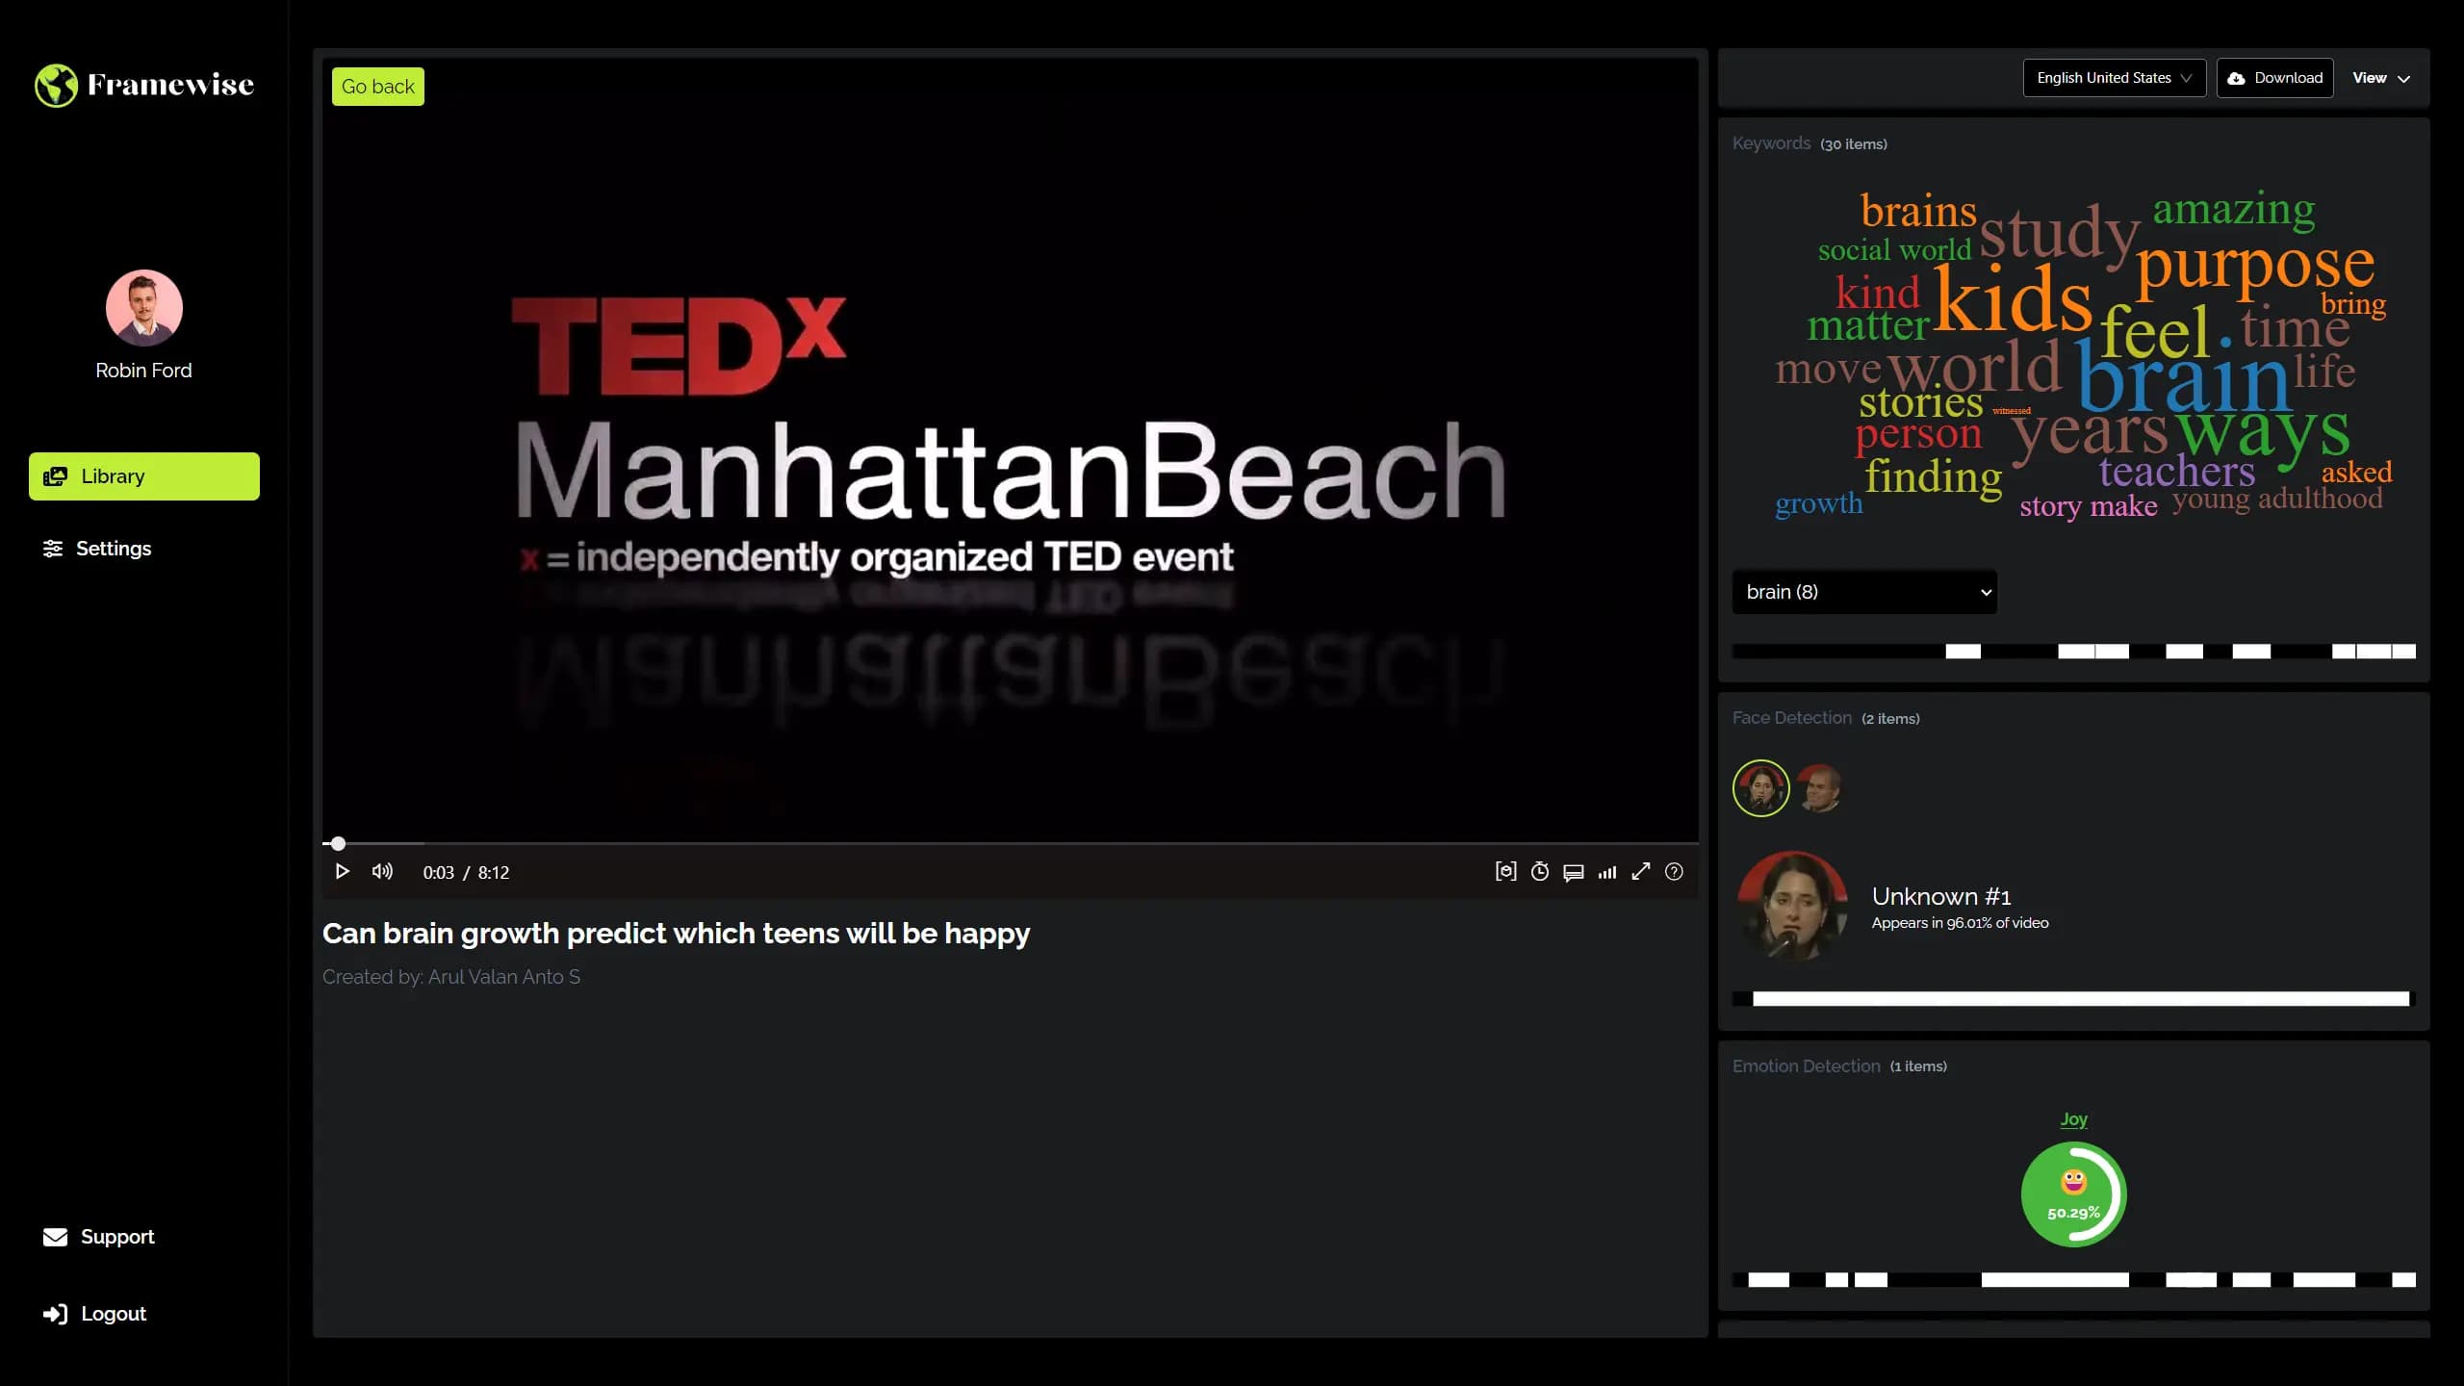Open playback speed stopwatch icon

pyautogui.click(x=1540, y=871)
